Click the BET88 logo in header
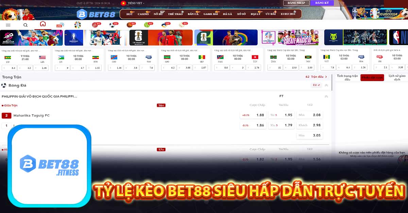Image resolution: width=408 pixels, height=213 pixels. click(96, 14)
